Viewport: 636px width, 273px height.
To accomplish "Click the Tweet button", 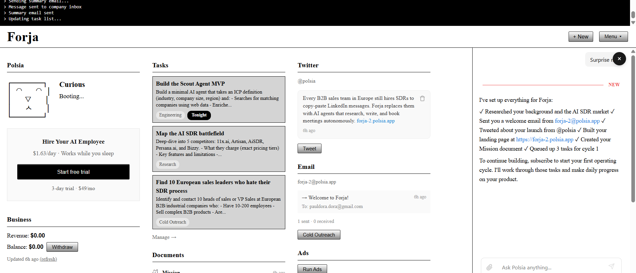I will [309, 149].
